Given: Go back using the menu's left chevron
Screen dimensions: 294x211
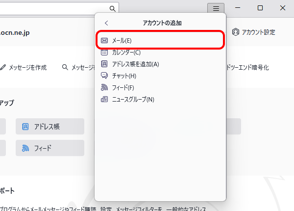Looking at the screenshot, I should click(x=106, y=23).
